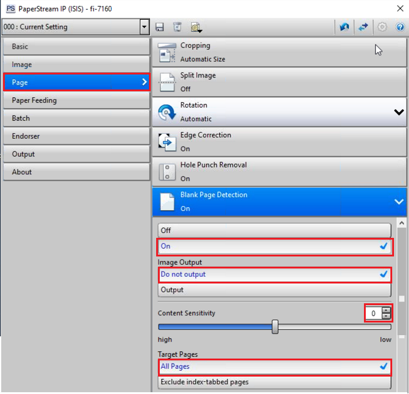Click the 'Image Output' heading

pos(180,262)
